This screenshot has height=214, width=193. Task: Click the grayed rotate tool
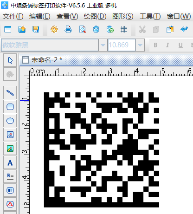point(10,74)
